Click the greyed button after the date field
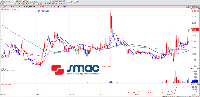 [x=66, y=1]
